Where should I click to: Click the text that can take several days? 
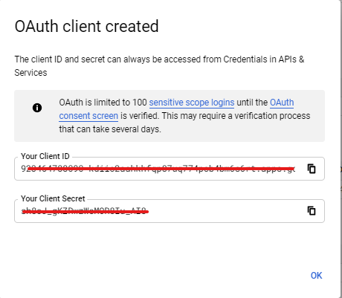tap(110, 129)
